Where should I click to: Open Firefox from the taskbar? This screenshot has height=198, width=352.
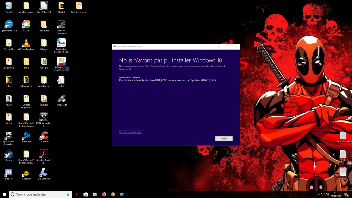pos(104,194)
